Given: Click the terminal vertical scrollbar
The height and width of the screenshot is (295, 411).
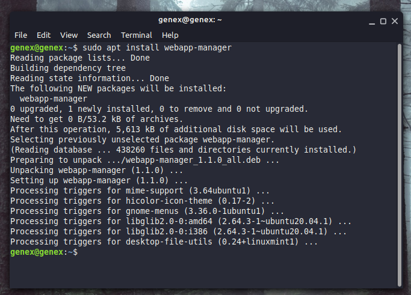Looking at the screenshot, I should (x=400, y=165).
